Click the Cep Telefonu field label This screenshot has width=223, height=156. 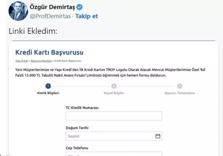coord(77,148)
